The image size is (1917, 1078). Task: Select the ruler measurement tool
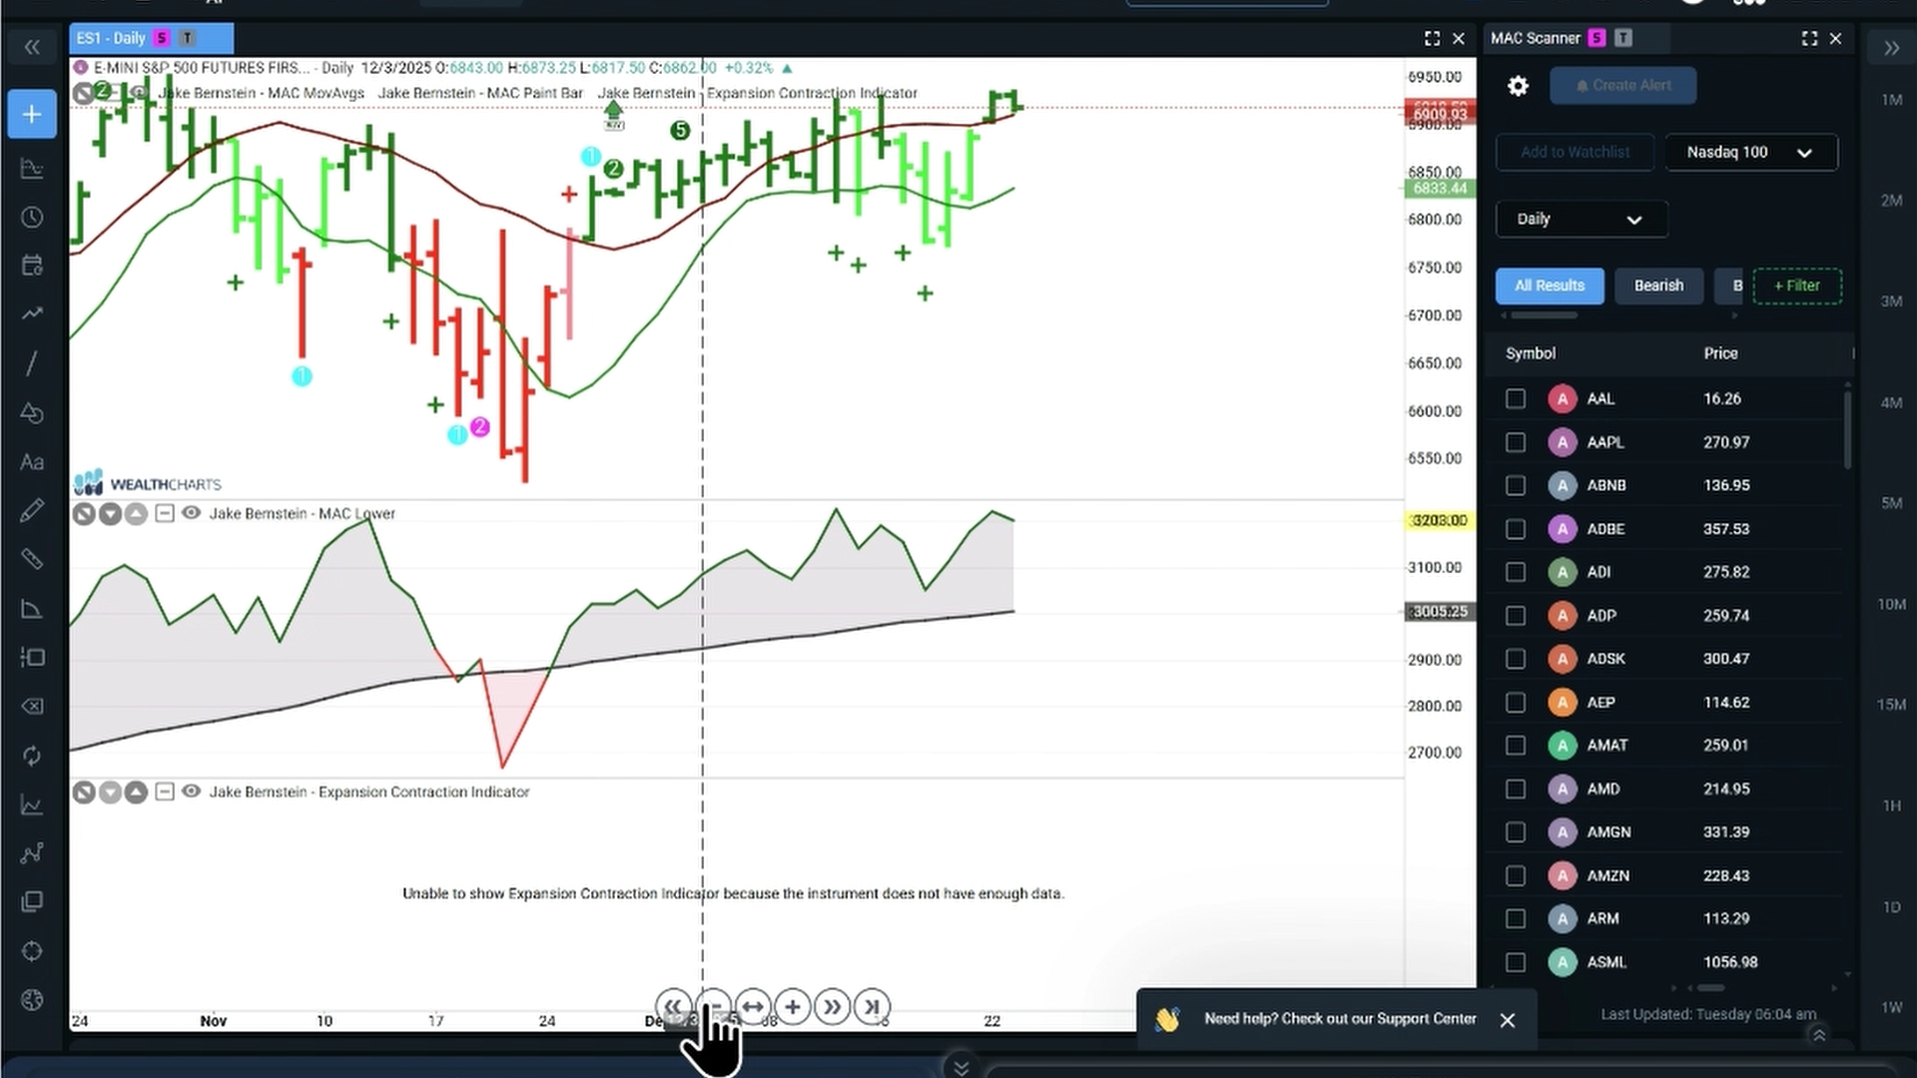click(32, 559)
